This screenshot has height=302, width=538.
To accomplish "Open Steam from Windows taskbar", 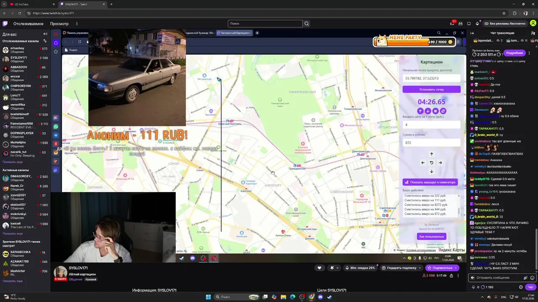I will click(330, 297).
